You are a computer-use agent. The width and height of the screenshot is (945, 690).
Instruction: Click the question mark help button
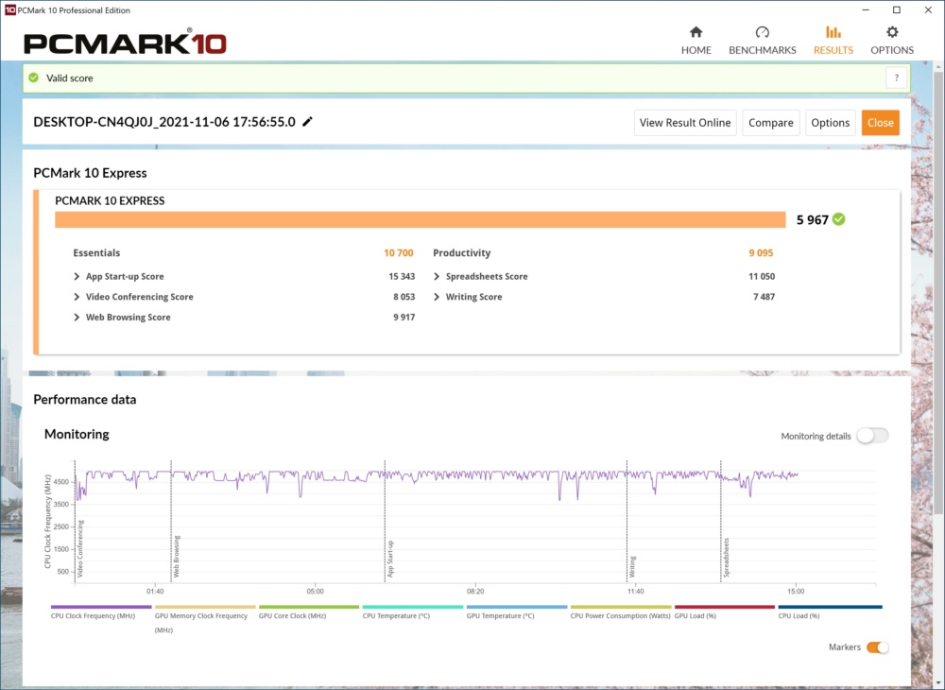coord(896,78)
